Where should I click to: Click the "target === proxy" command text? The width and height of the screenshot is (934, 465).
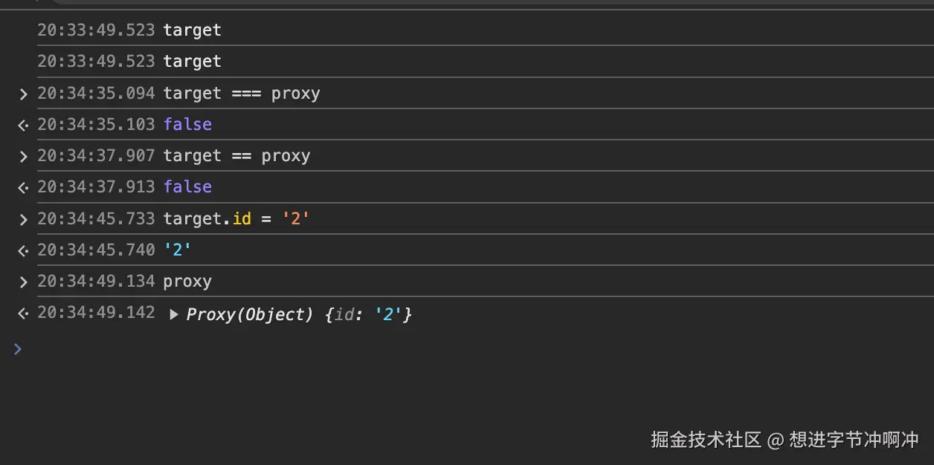coord(242,94)
